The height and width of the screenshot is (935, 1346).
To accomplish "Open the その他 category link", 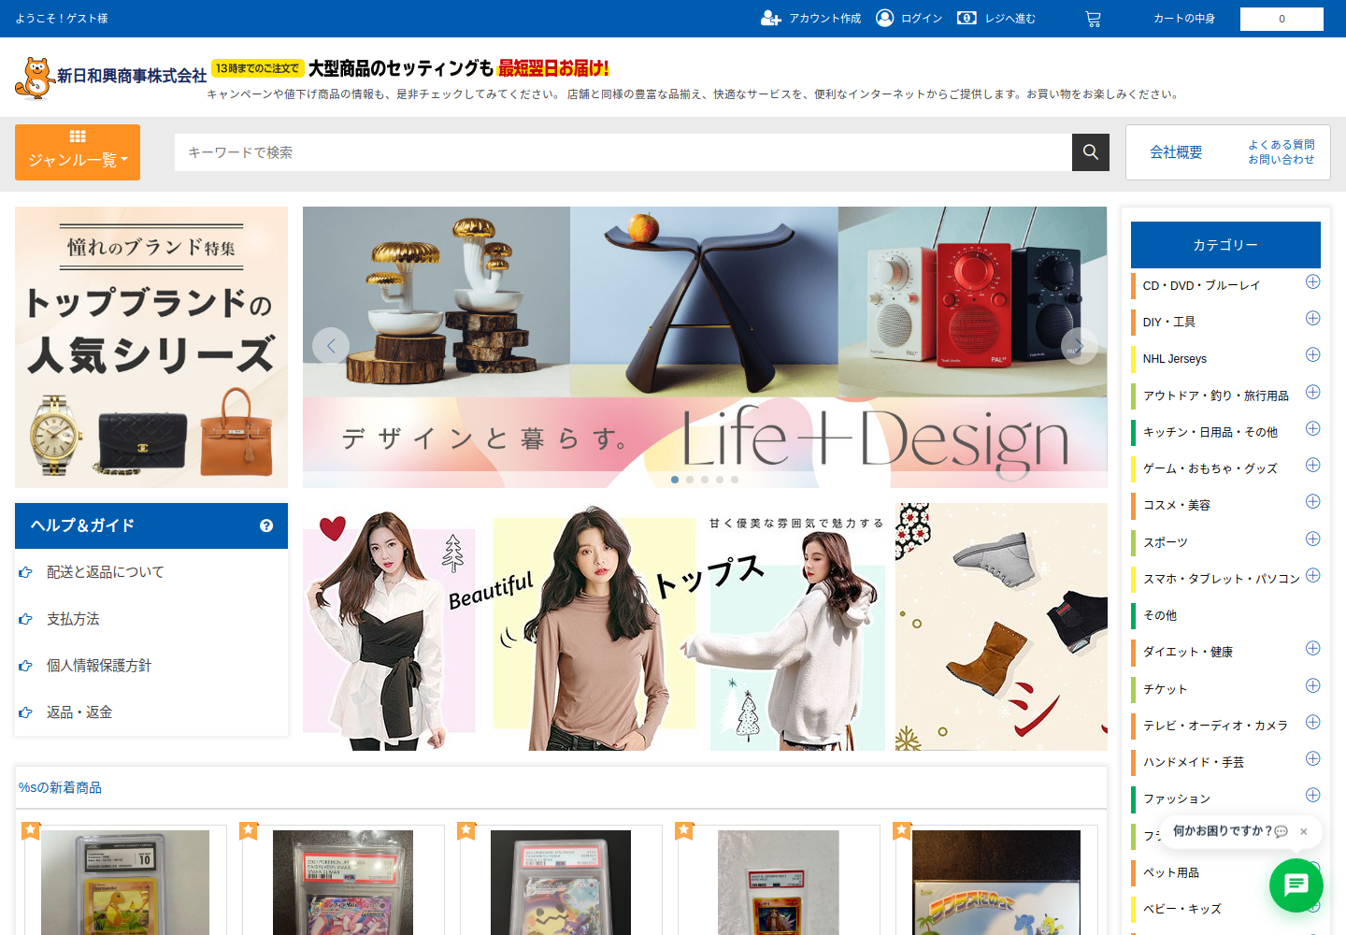I will click(x=1160, y=615).
